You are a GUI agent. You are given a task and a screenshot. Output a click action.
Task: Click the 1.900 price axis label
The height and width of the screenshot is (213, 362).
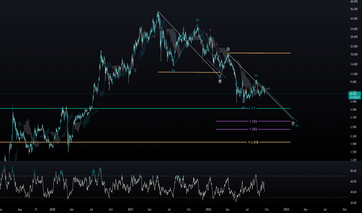click(x=353, y=144)
